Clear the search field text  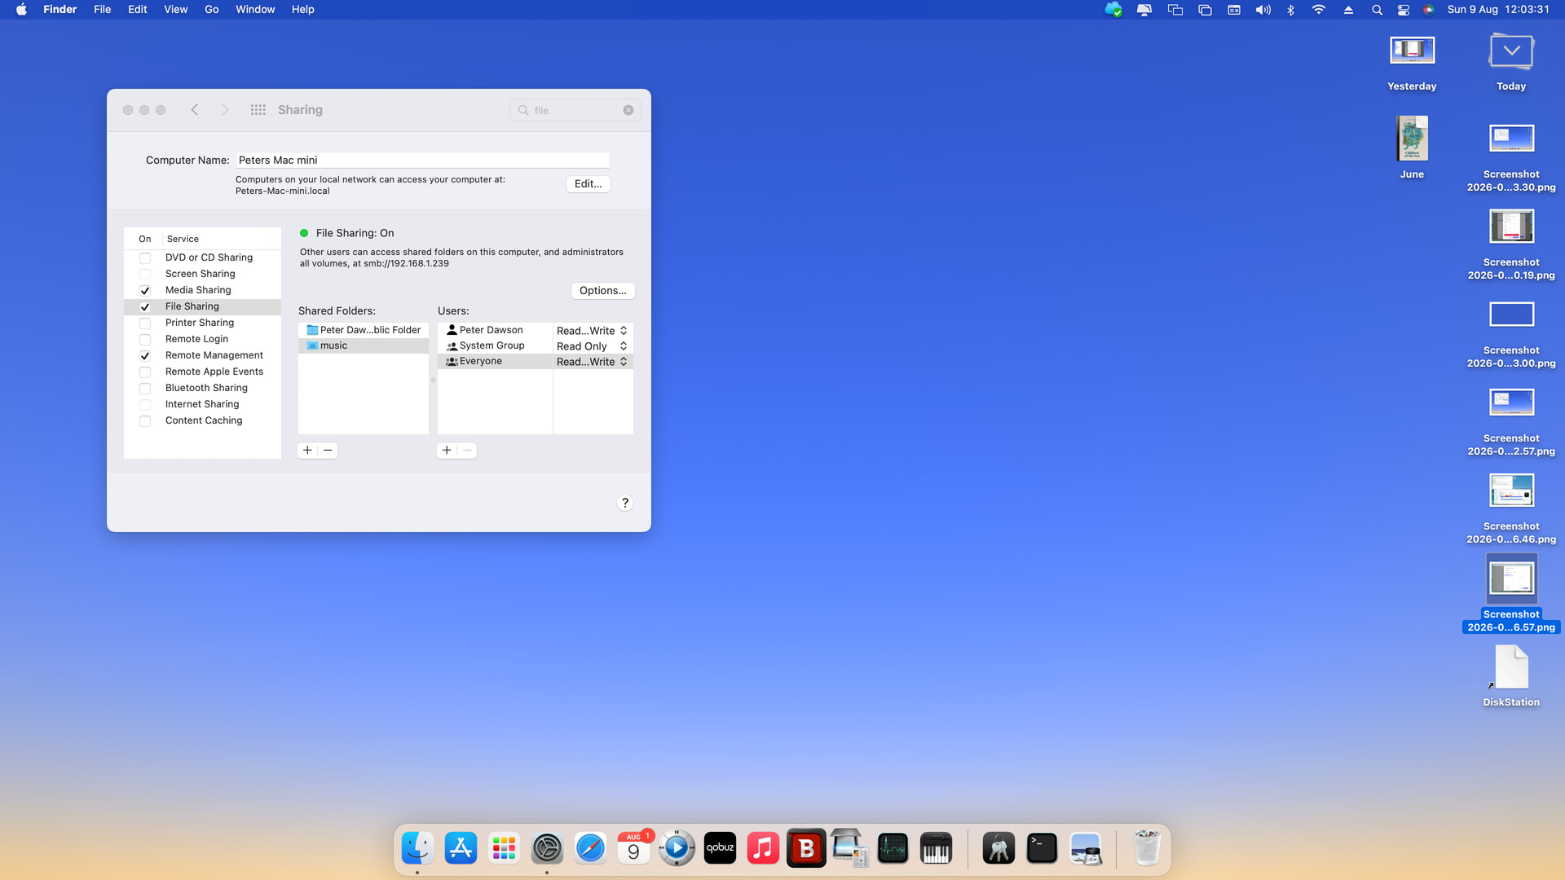pos(628,110)
